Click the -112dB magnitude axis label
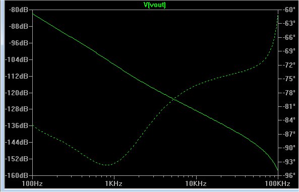 click(x=17, y=76)
